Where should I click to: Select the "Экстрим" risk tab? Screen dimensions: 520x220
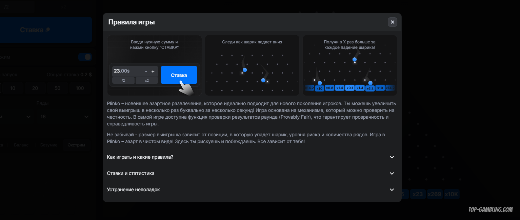[76, 145]
